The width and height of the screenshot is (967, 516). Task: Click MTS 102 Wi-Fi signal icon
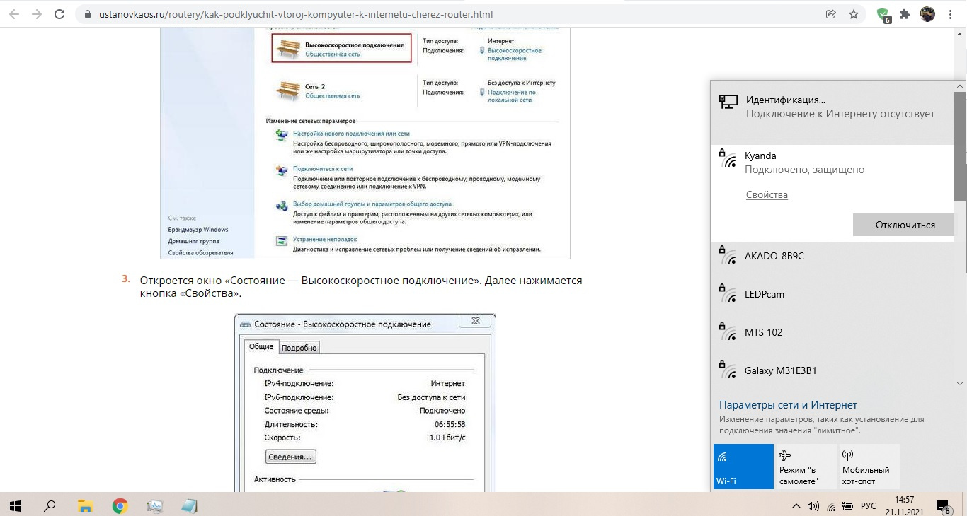tap(728, 332)
